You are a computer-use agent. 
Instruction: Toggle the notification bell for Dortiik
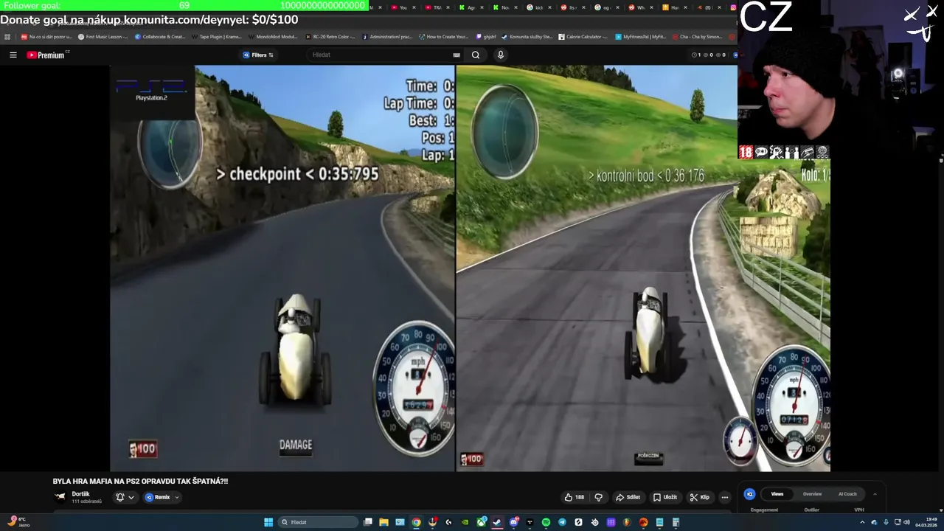(120, 497)
